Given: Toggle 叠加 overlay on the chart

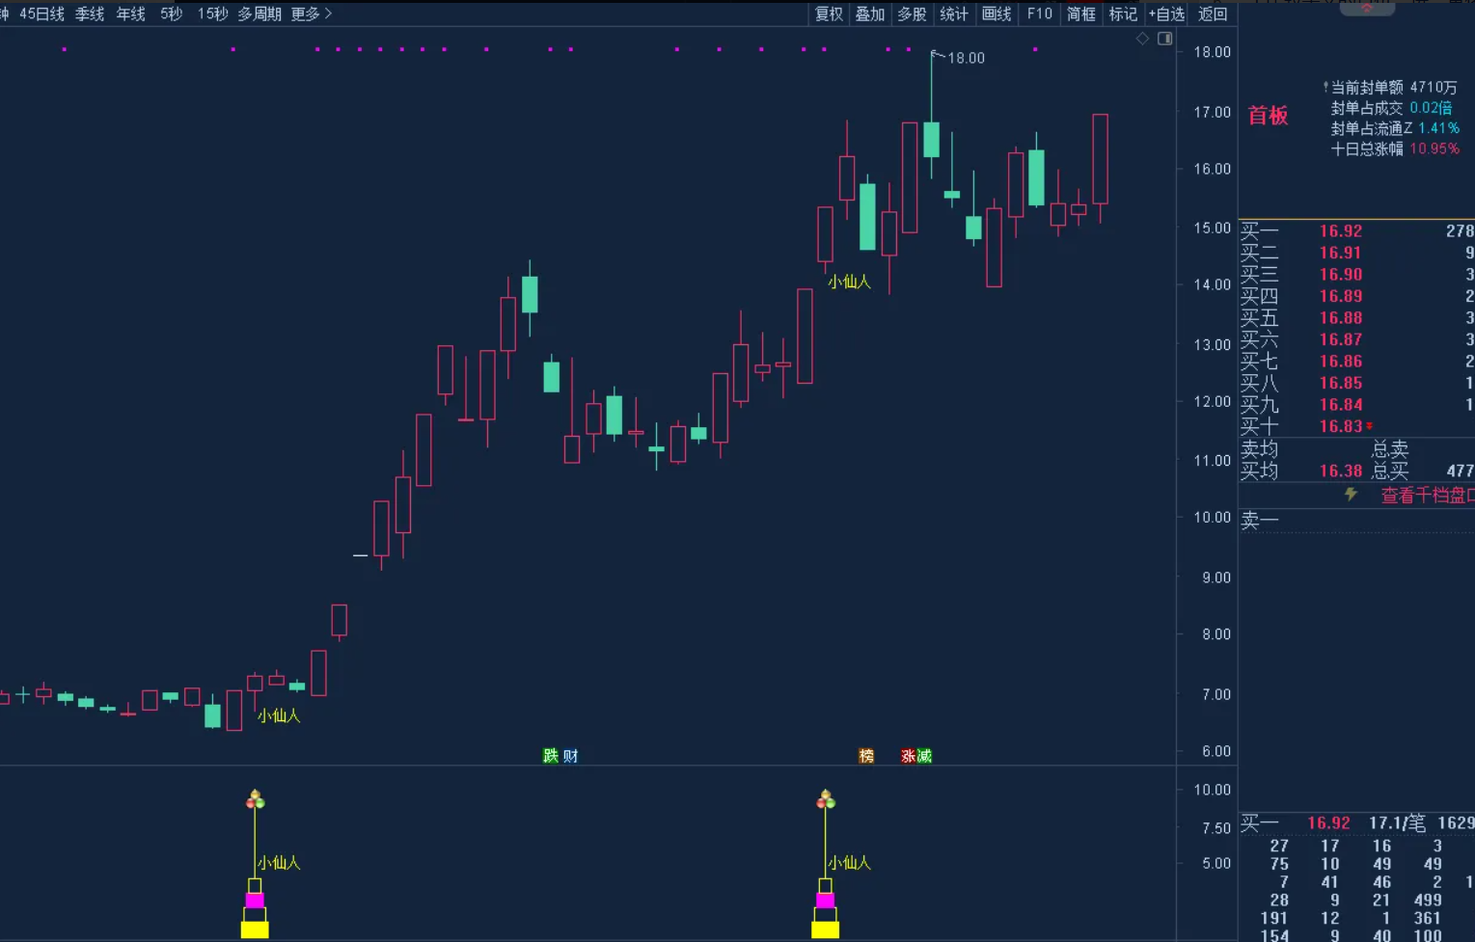Looking at the screenshot, I should (x=869, y=13).
